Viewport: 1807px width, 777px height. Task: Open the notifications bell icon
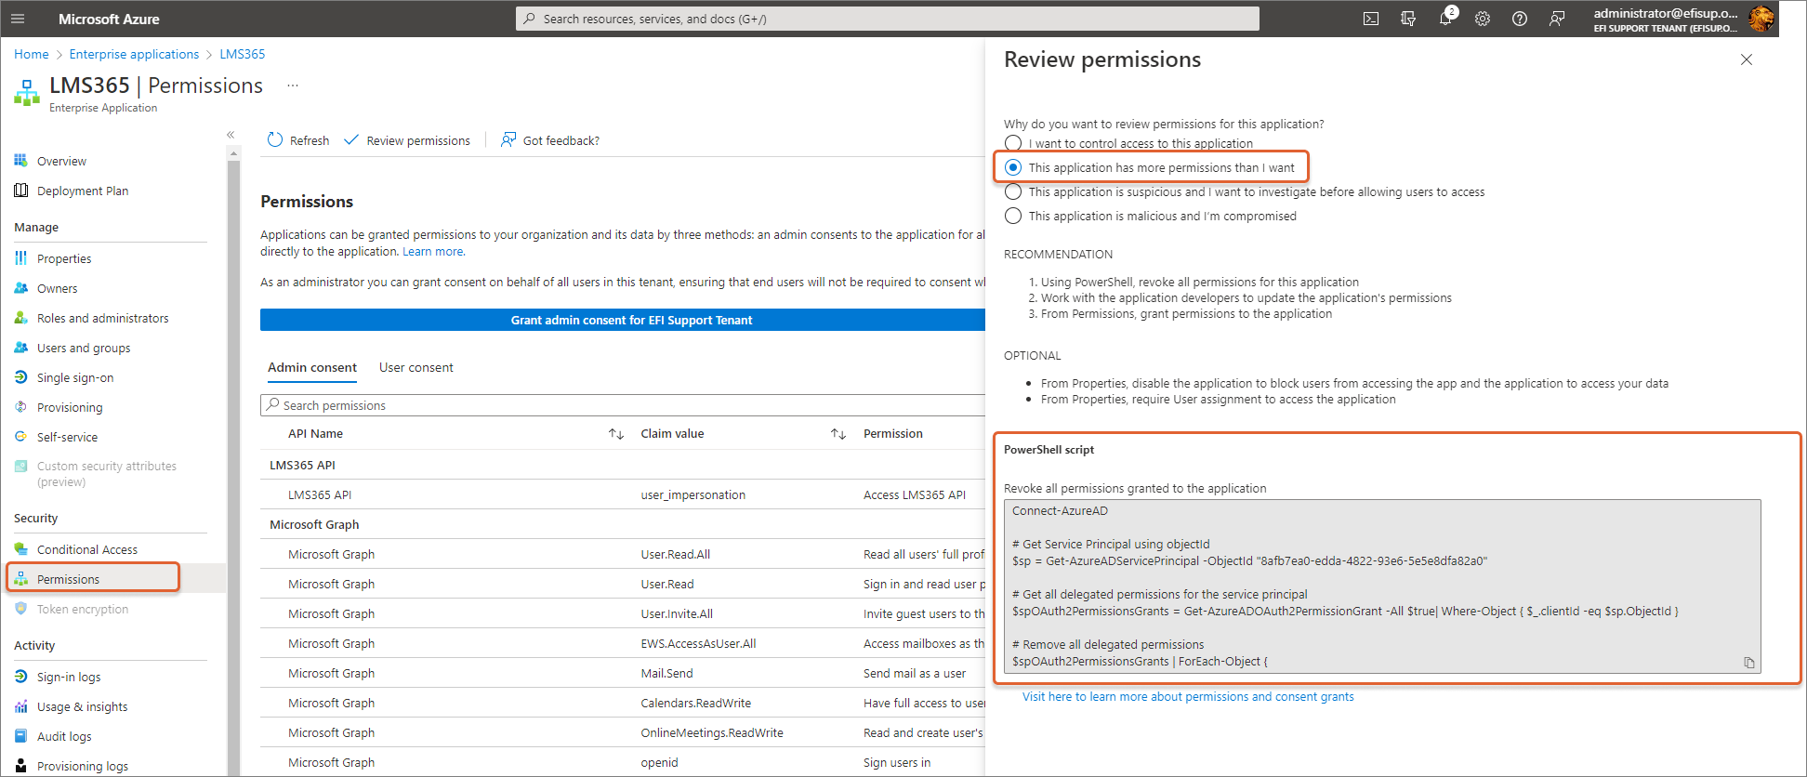click(x=1444, y=19)
